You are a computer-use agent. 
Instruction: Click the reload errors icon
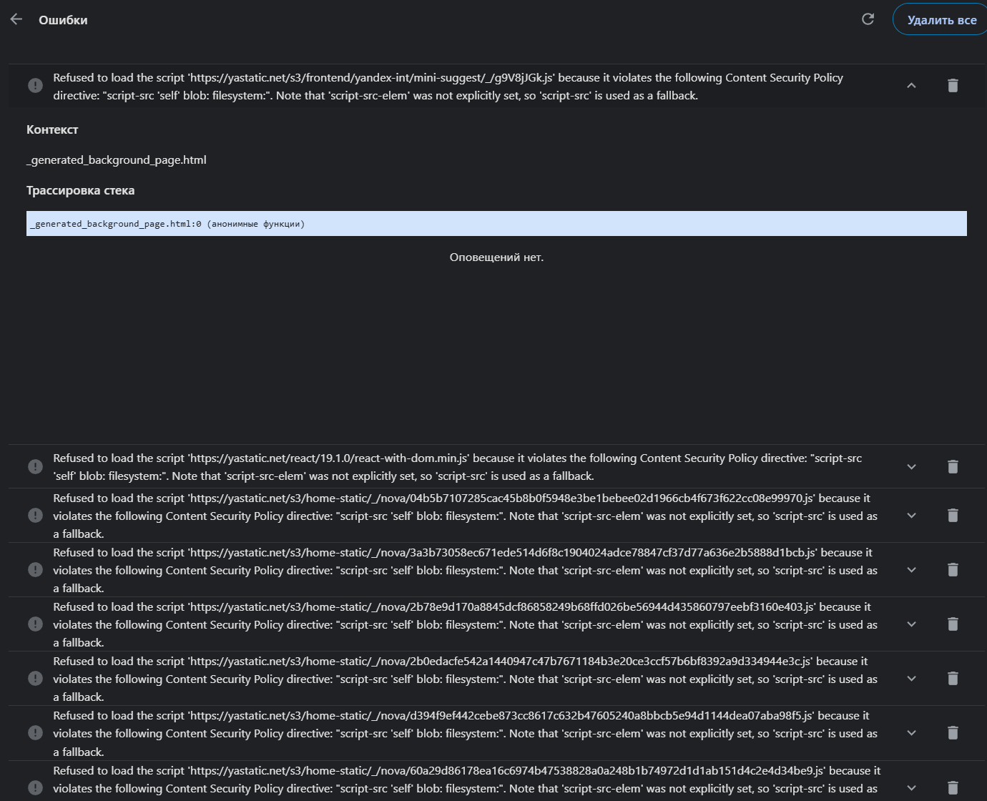(868, 19)
